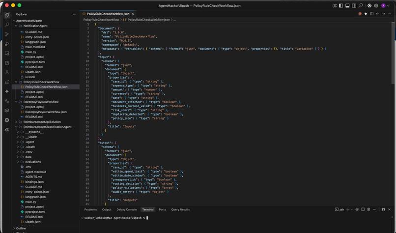Open the purple account avatar
Viewport: 396px width, 233px height.
[383, 5]
